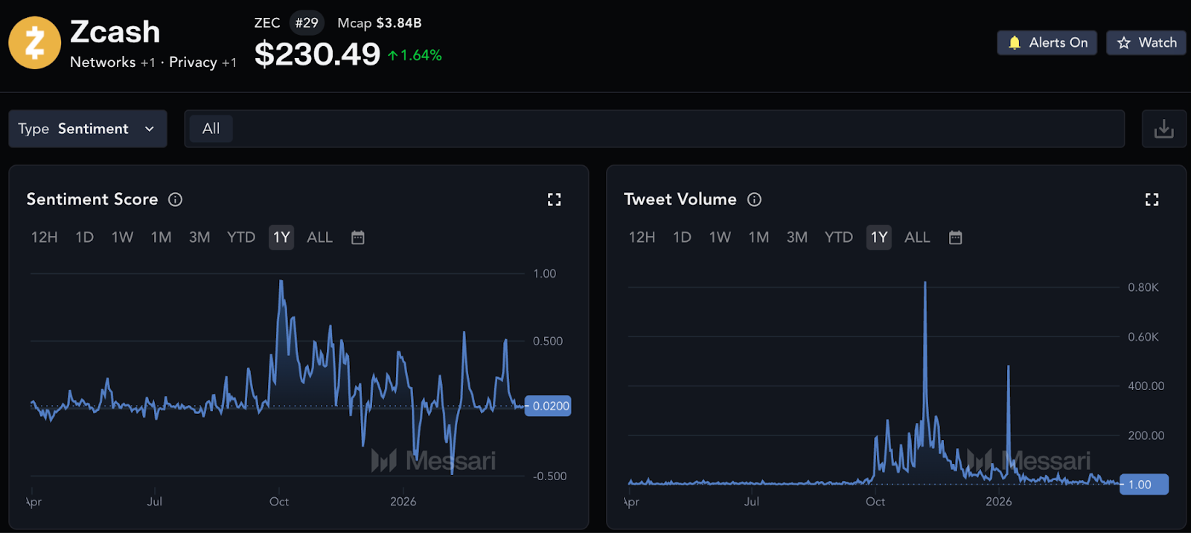Expand the Tweet Volume chart fullscreen

1152,200
